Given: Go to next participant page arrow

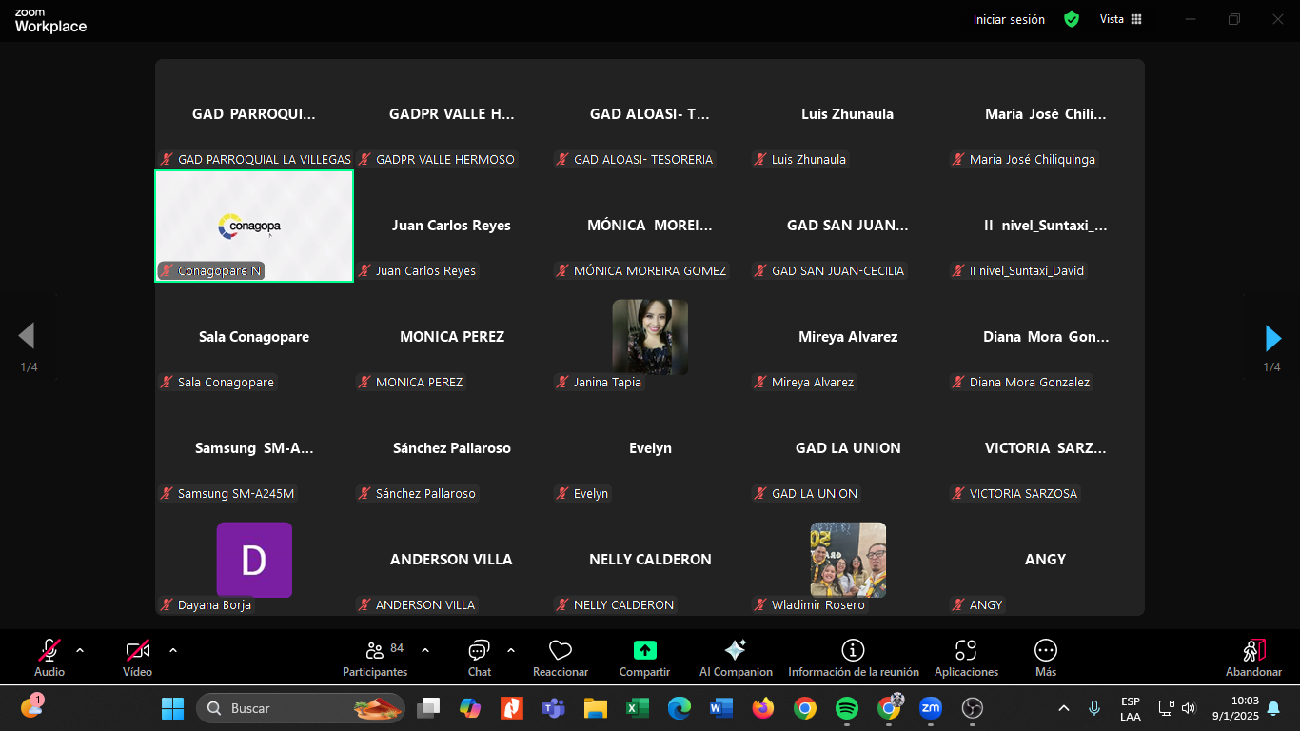Looking at the screenshot, I should click(x=1272, y=338).
